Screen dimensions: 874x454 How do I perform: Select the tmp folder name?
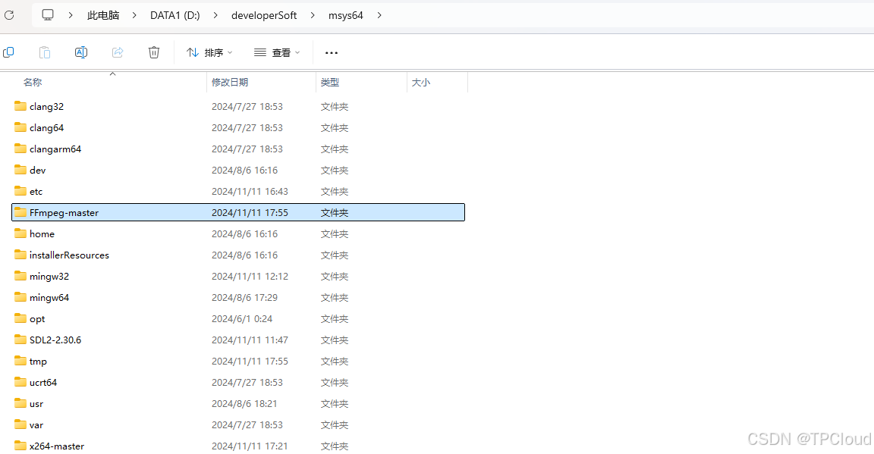coord(38,362)
